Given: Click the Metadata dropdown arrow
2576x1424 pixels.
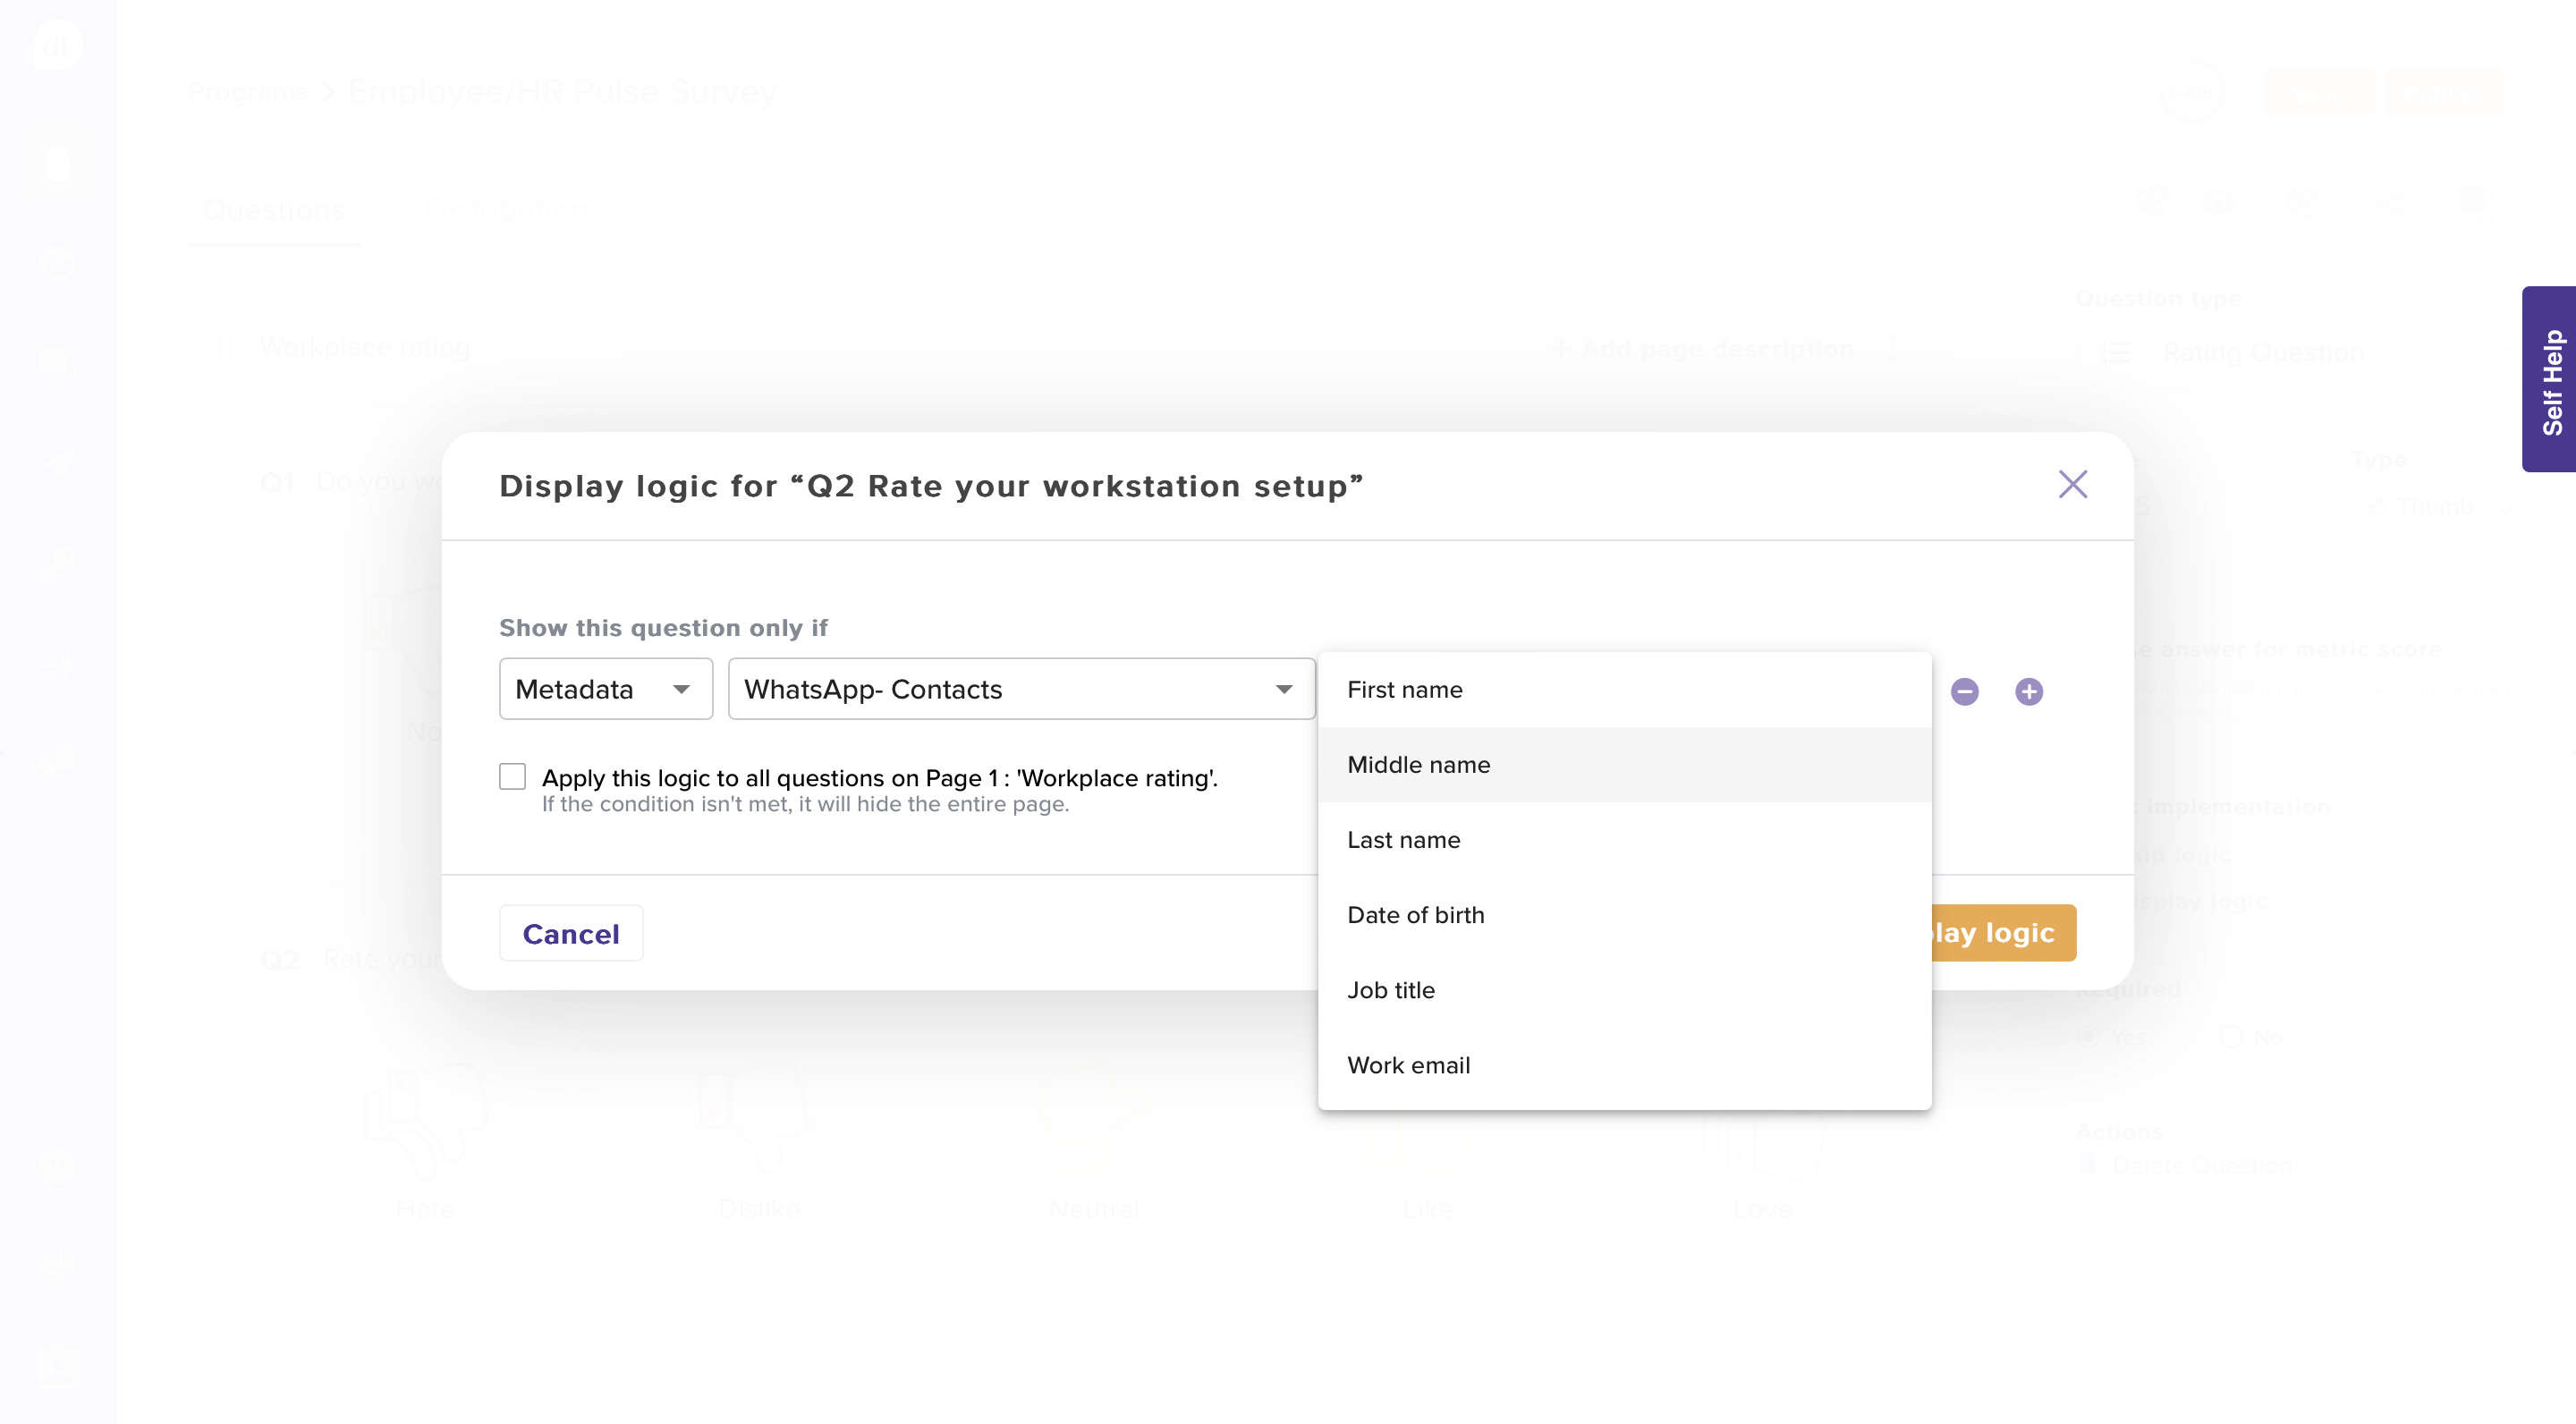Looking at the screenshot, I should [x=681, y=689].
